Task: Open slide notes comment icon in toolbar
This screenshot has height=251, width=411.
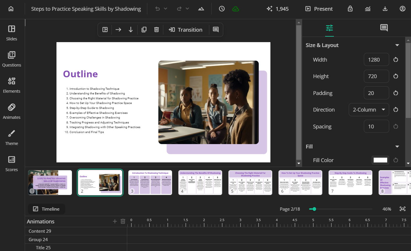Action: 216,30
